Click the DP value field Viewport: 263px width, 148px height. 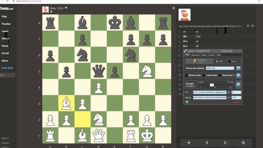click(x=236, y=92)
